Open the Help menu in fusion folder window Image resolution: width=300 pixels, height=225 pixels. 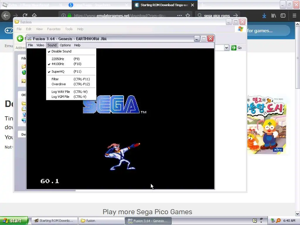pos(80,29)
